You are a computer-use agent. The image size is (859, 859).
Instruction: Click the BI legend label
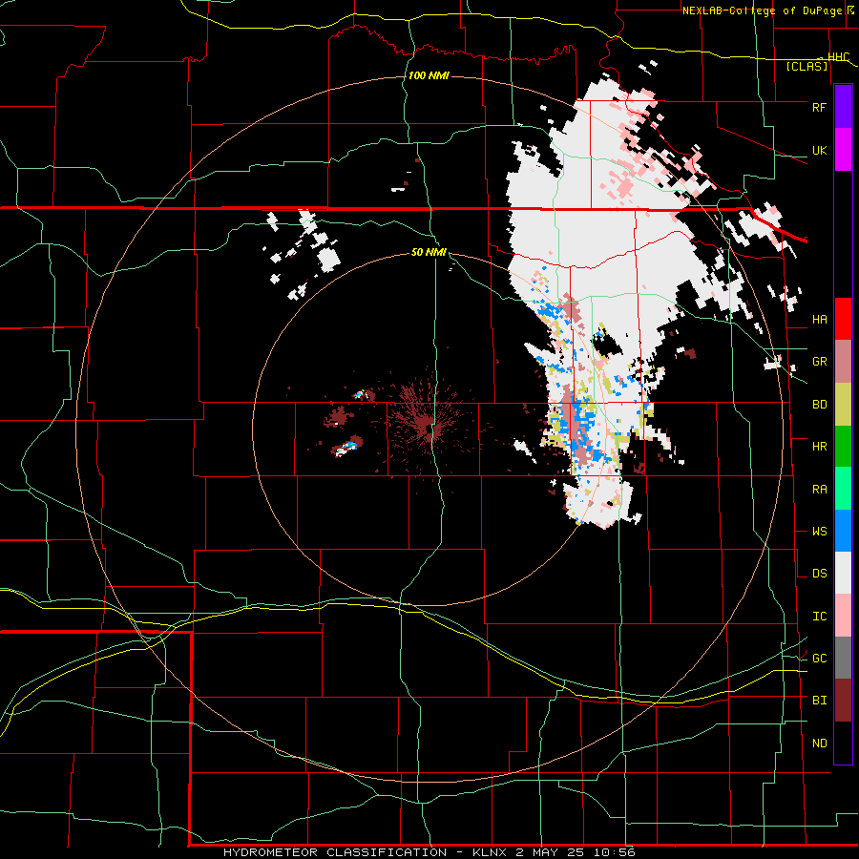pos(819,701)
